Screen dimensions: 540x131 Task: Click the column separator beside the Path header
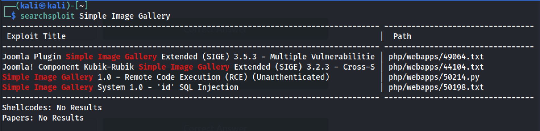pyautogui.click(x=382, y=36)
